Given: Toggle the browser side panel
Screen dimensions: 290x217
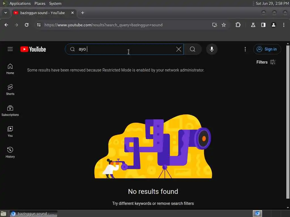Looking at the screenshot, I should tap(263, 25).
